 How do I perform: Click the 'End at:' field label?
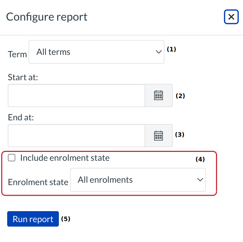coord(21,118)
